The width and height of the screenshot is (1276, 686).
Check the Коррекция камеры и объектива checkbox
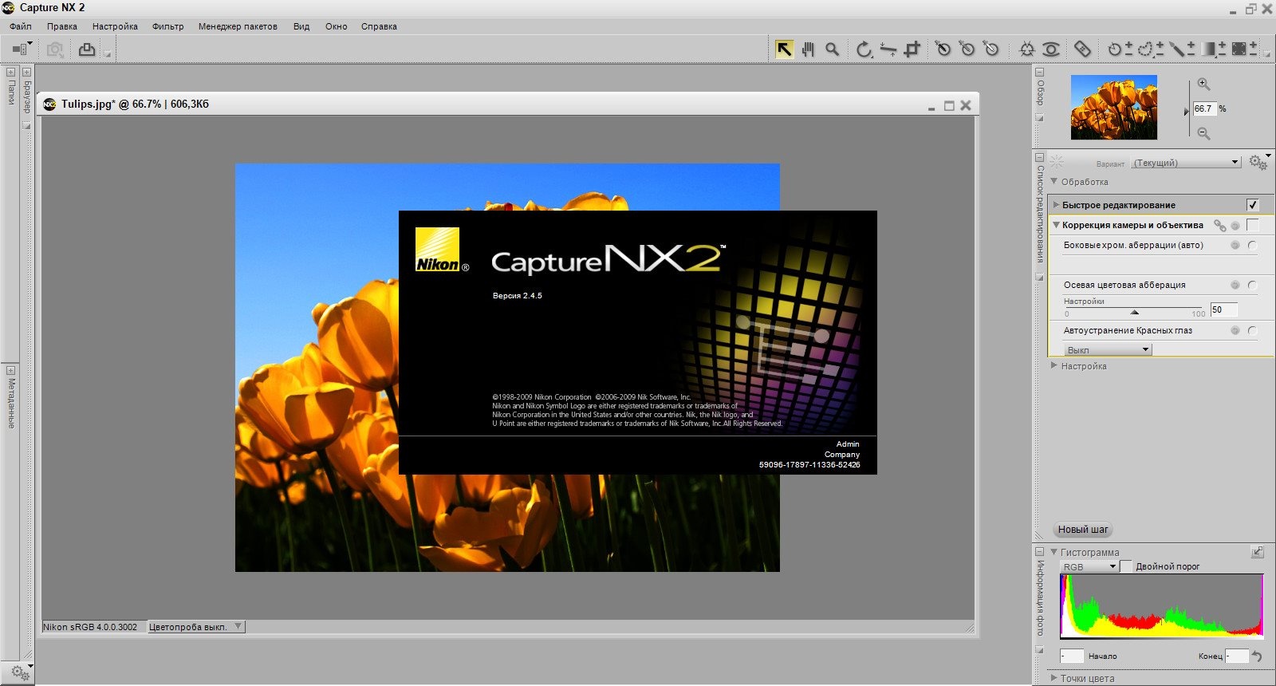(x=1253, y=225)
